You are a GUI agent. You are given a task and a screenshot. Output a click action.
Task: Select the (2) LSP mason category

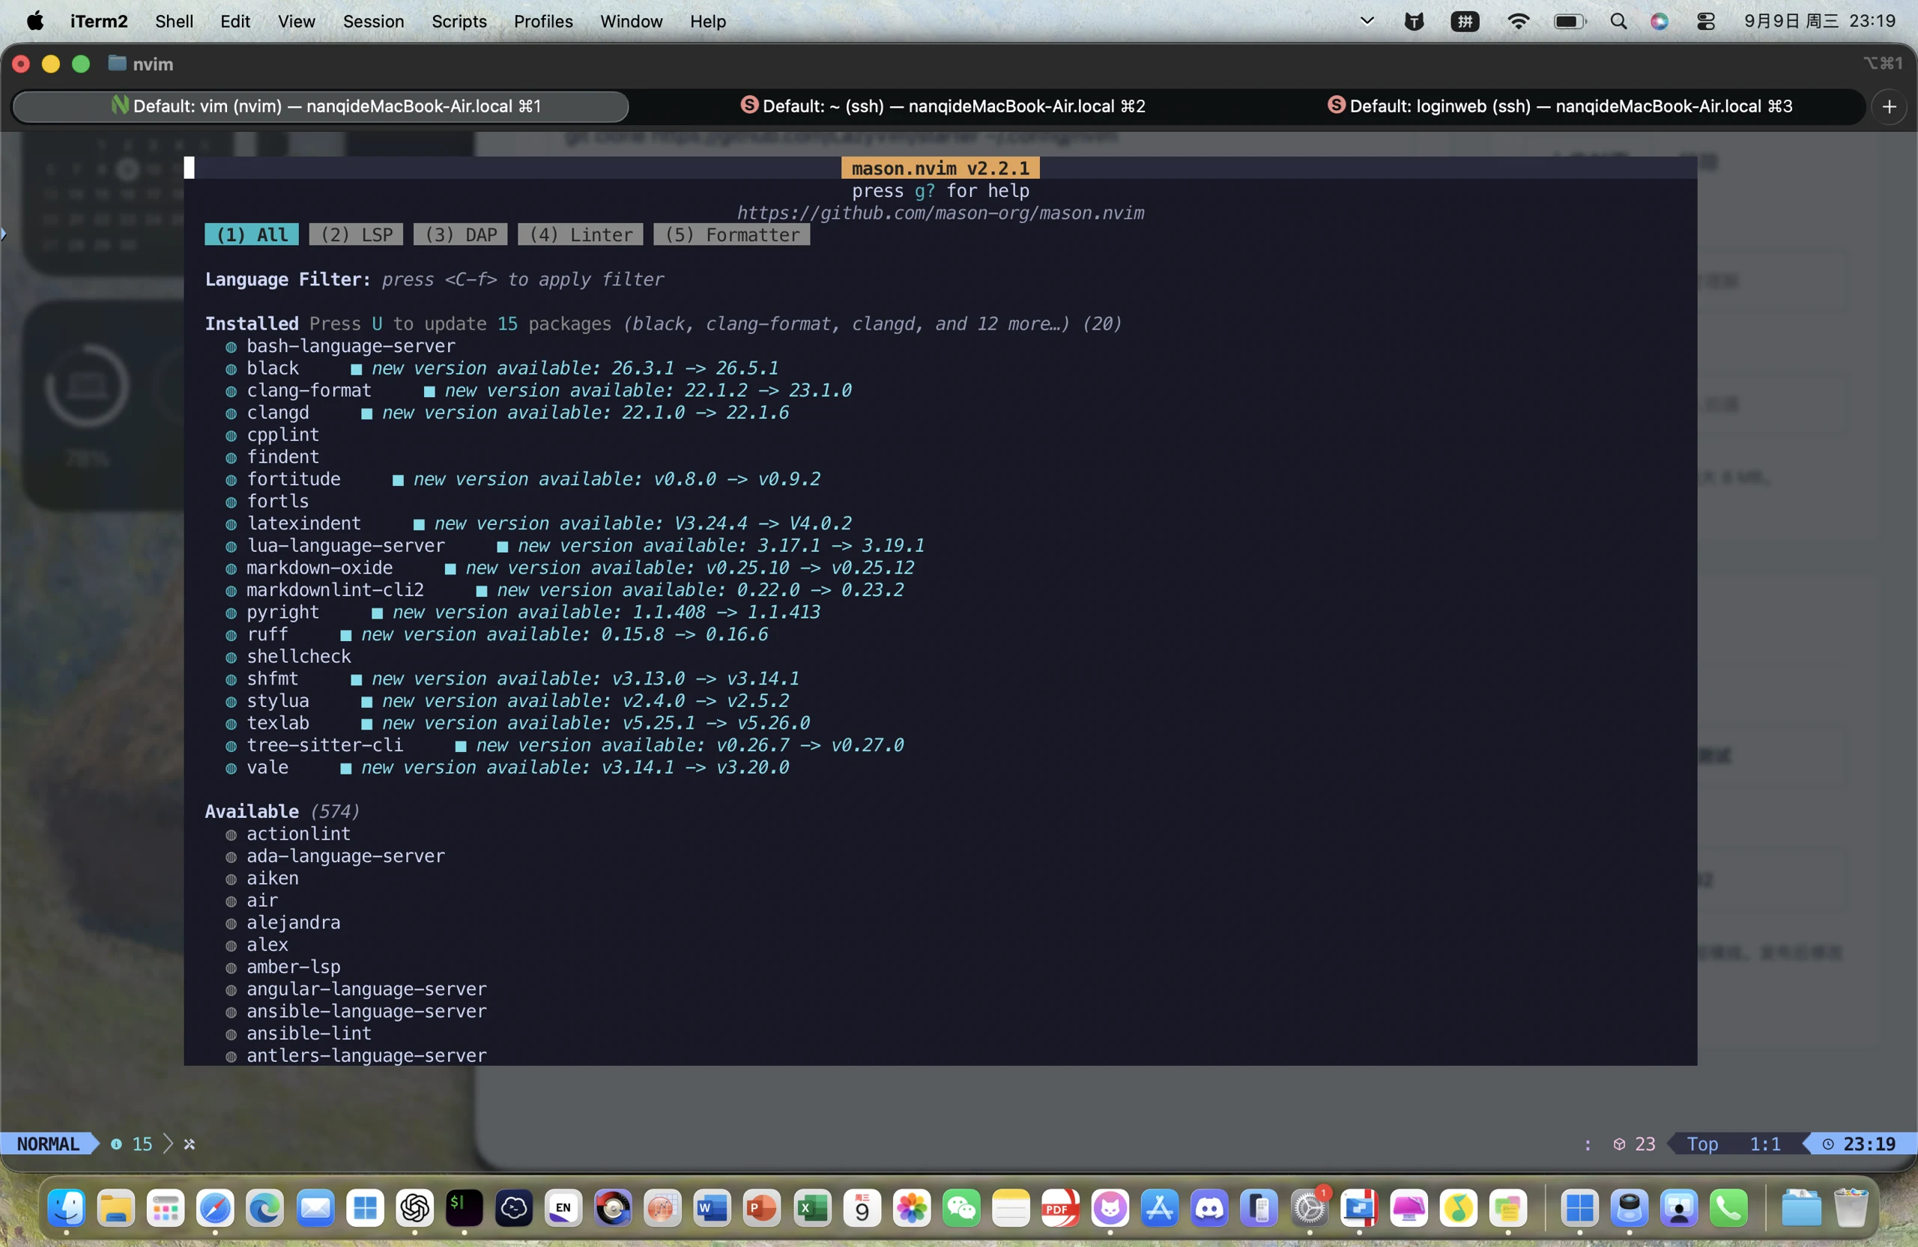(356, 234)
